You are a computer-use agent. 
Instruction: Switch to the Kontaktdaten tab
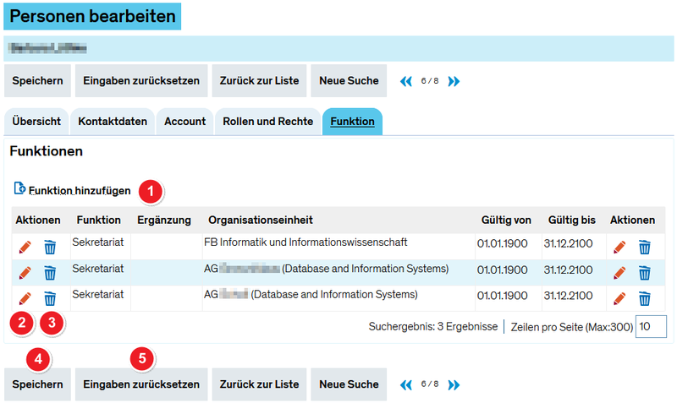click(x=113, y=122)
